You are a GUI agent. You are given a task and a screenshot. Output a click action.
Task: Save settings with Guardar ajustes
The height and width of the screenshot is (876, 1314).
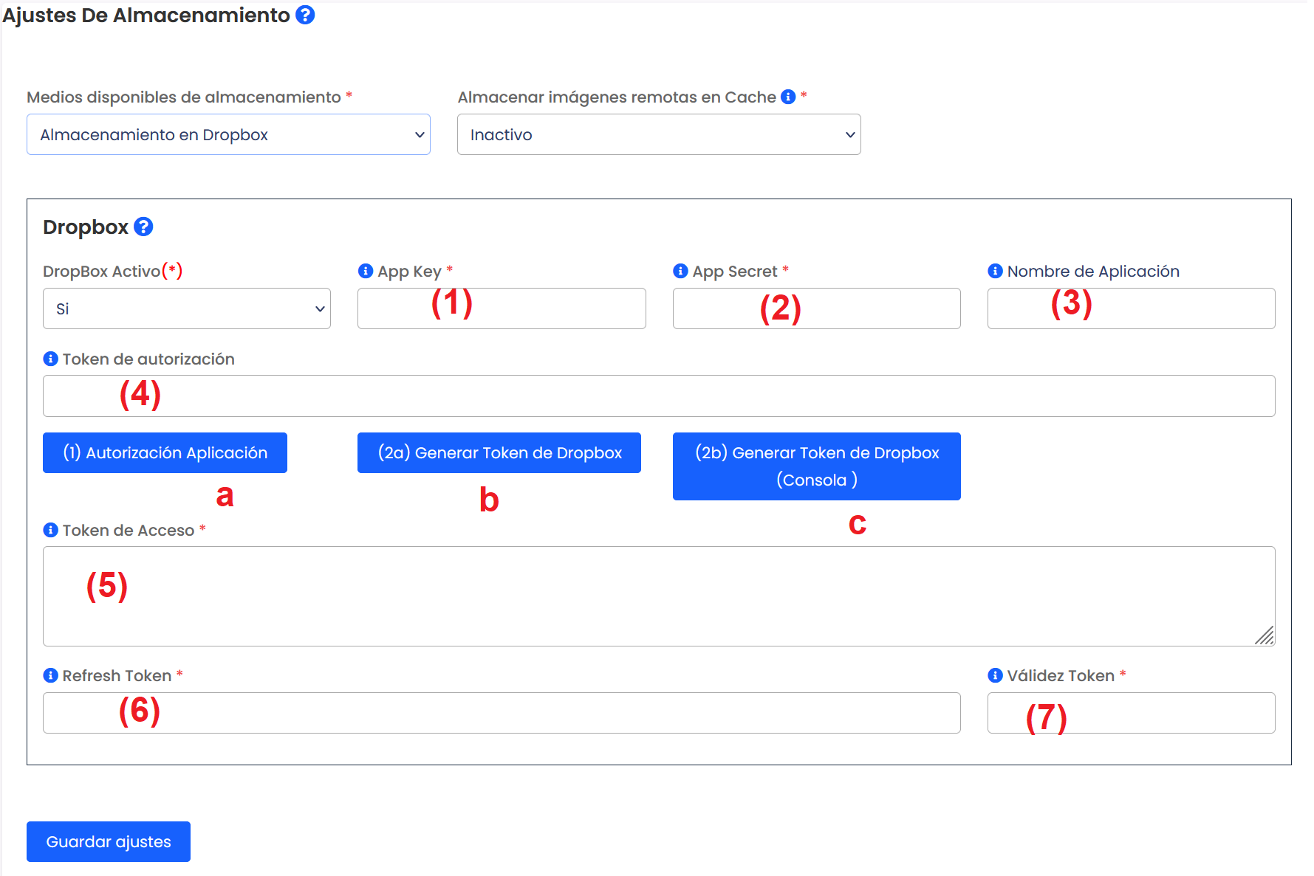109,841
